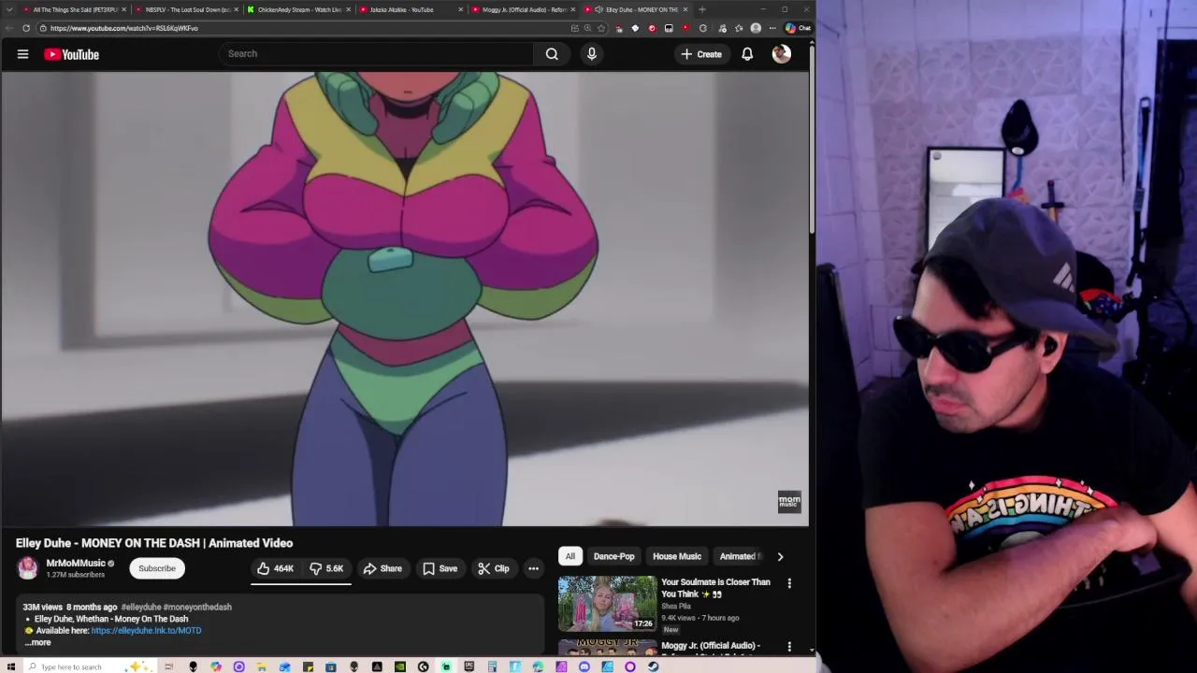Image resolution: width=1197 pixels, height=673 pixels.
Task: Open YouTube notifications bell
Action: point(747,54)
